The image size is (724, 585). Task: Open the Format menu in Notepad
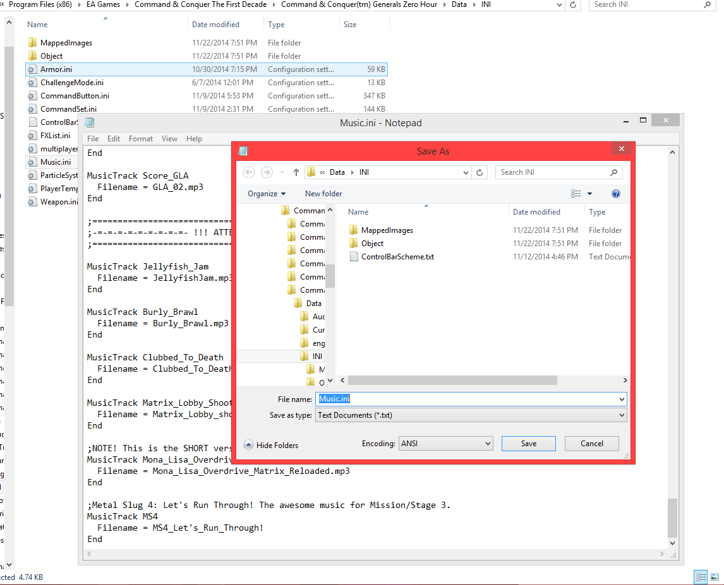coord(141,139)
